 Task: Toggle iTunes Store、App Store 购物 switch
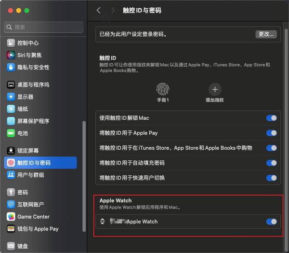point(272,148)
